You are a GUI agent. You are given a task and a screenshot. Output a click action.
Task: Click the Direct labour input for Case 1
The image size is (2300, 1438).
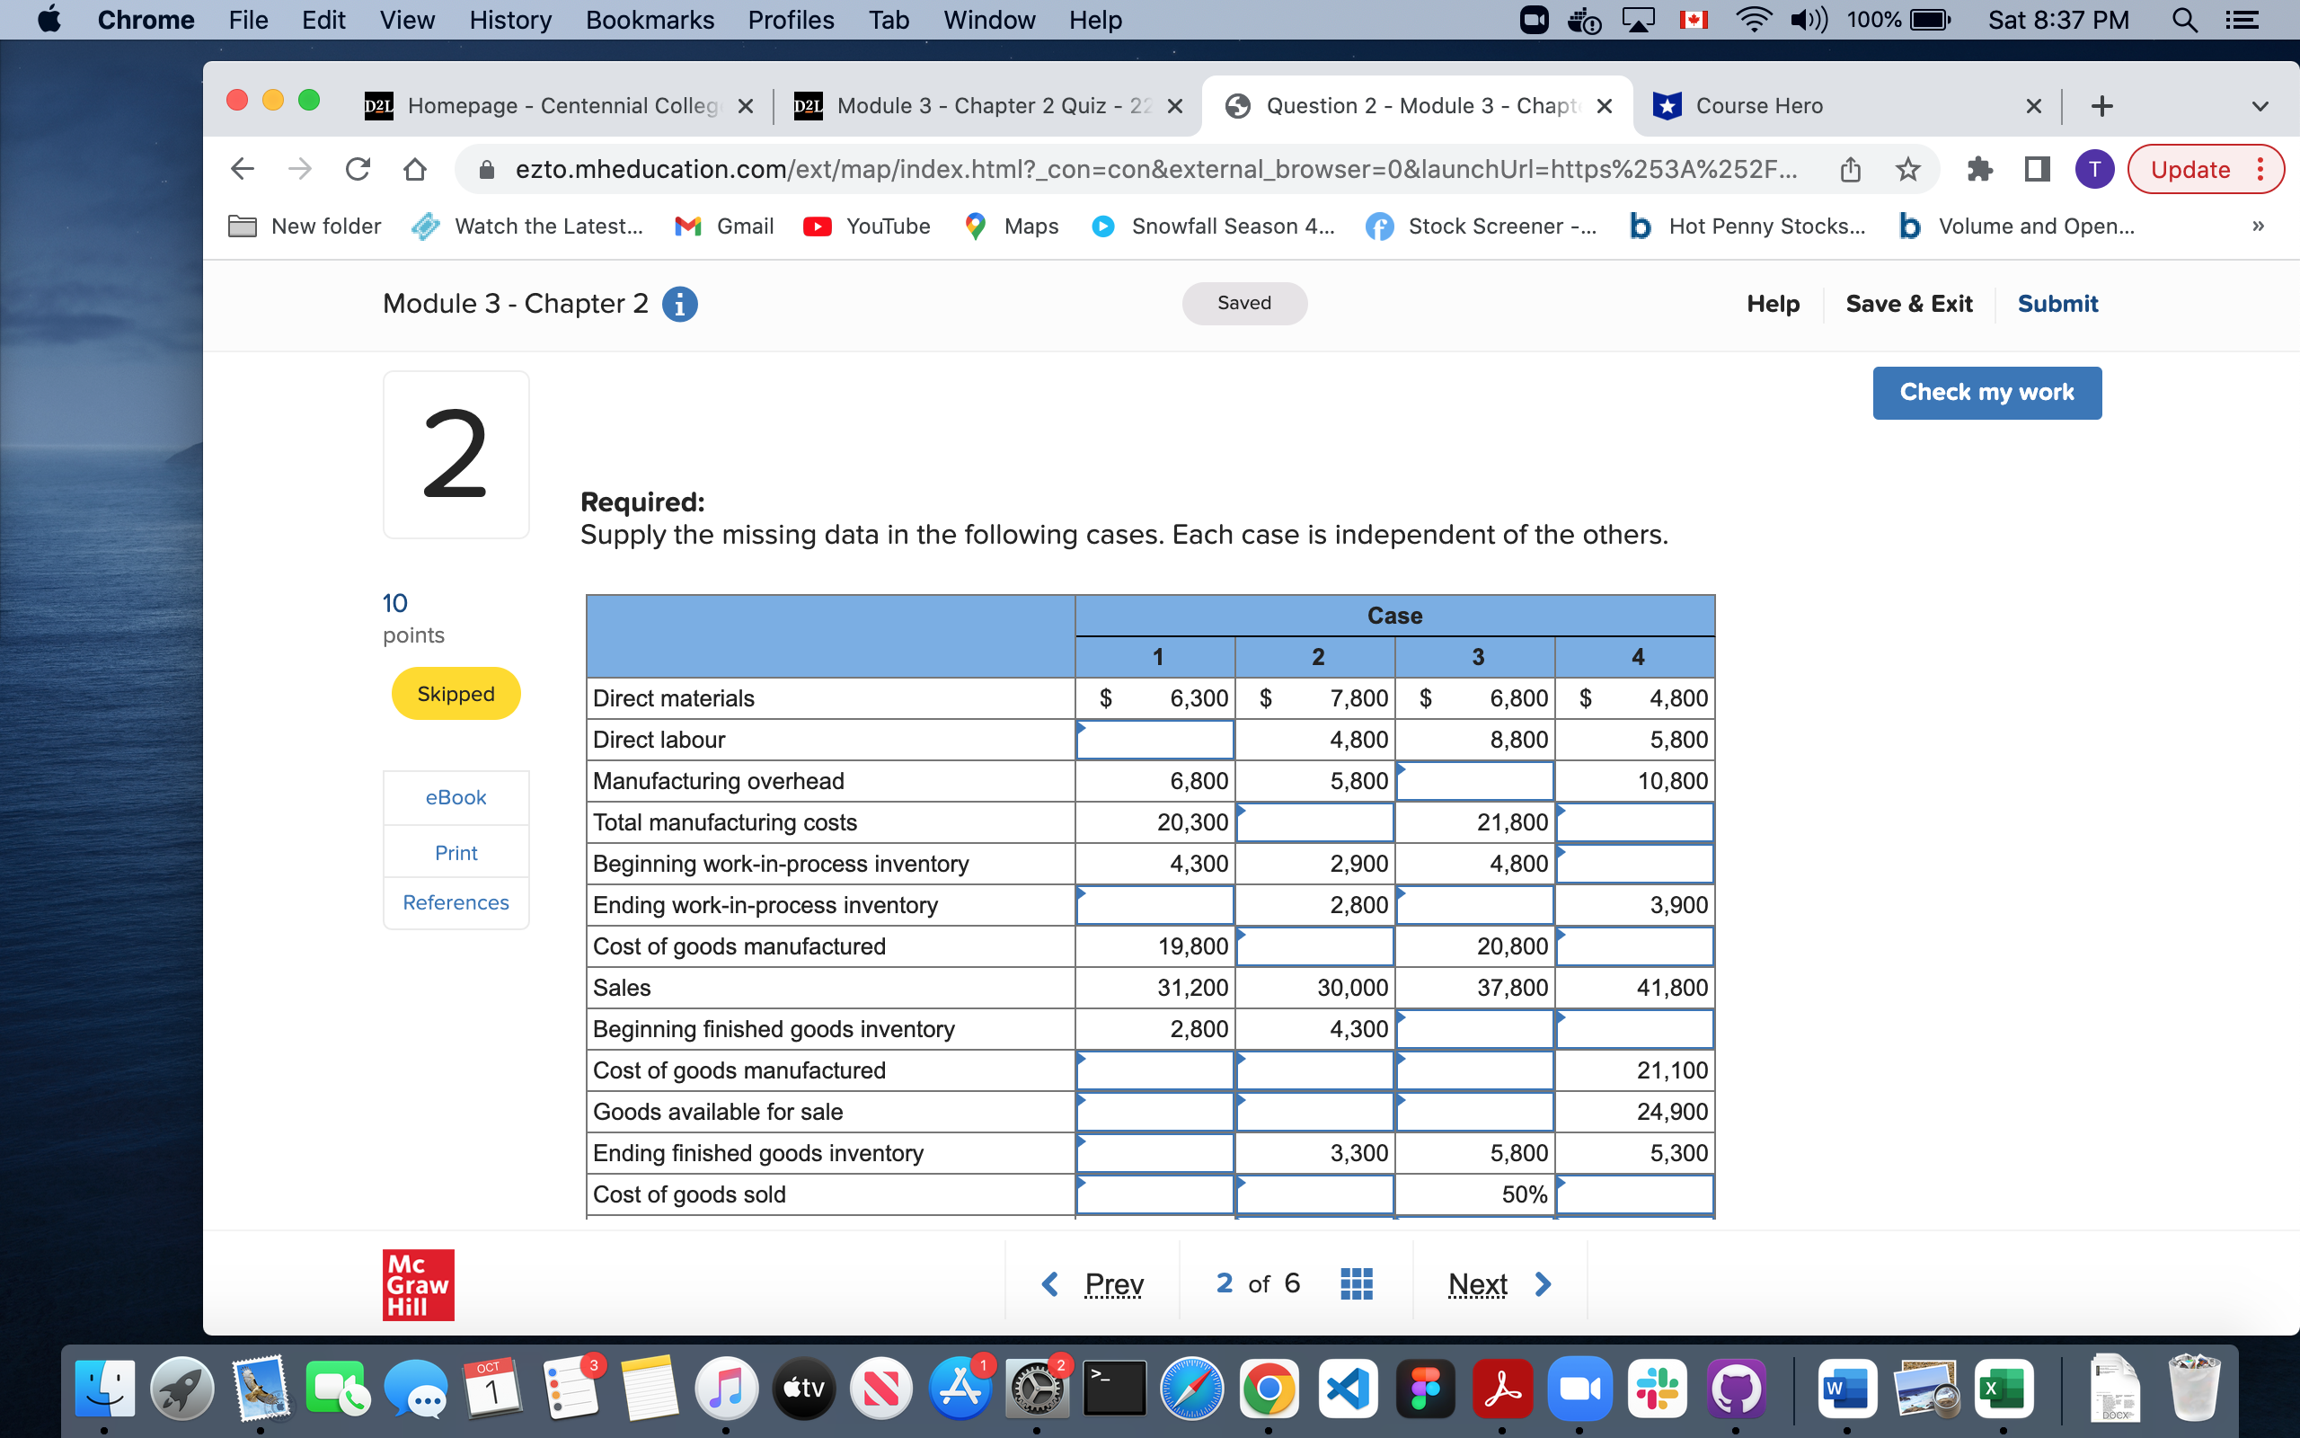1154,739
